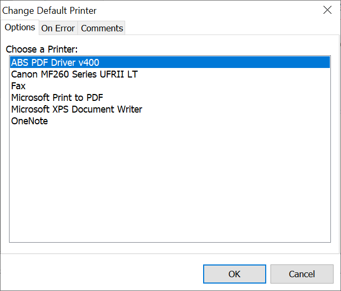Click empty footer area left of OK
The height and width of the screenshot is (291, 341).
click(x=101, y=274)
